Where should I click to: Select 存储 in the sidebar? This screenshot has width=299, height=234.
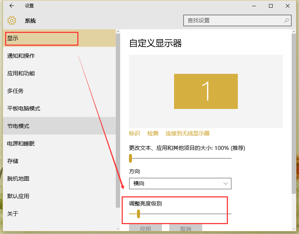point(59,161)
